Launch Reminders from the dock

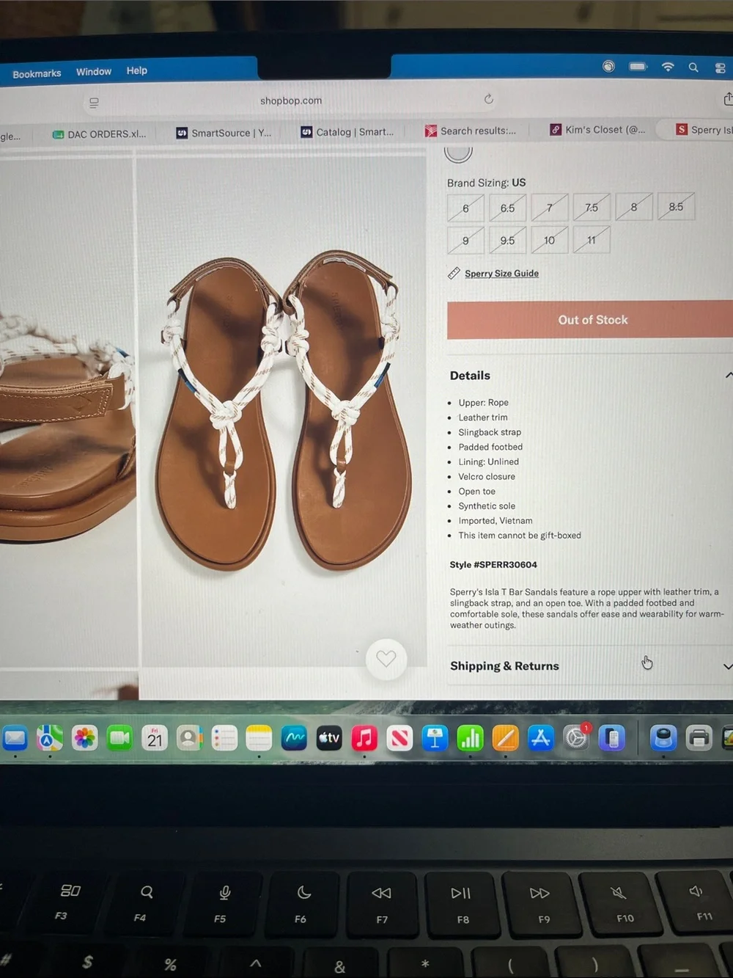[224, 738]
